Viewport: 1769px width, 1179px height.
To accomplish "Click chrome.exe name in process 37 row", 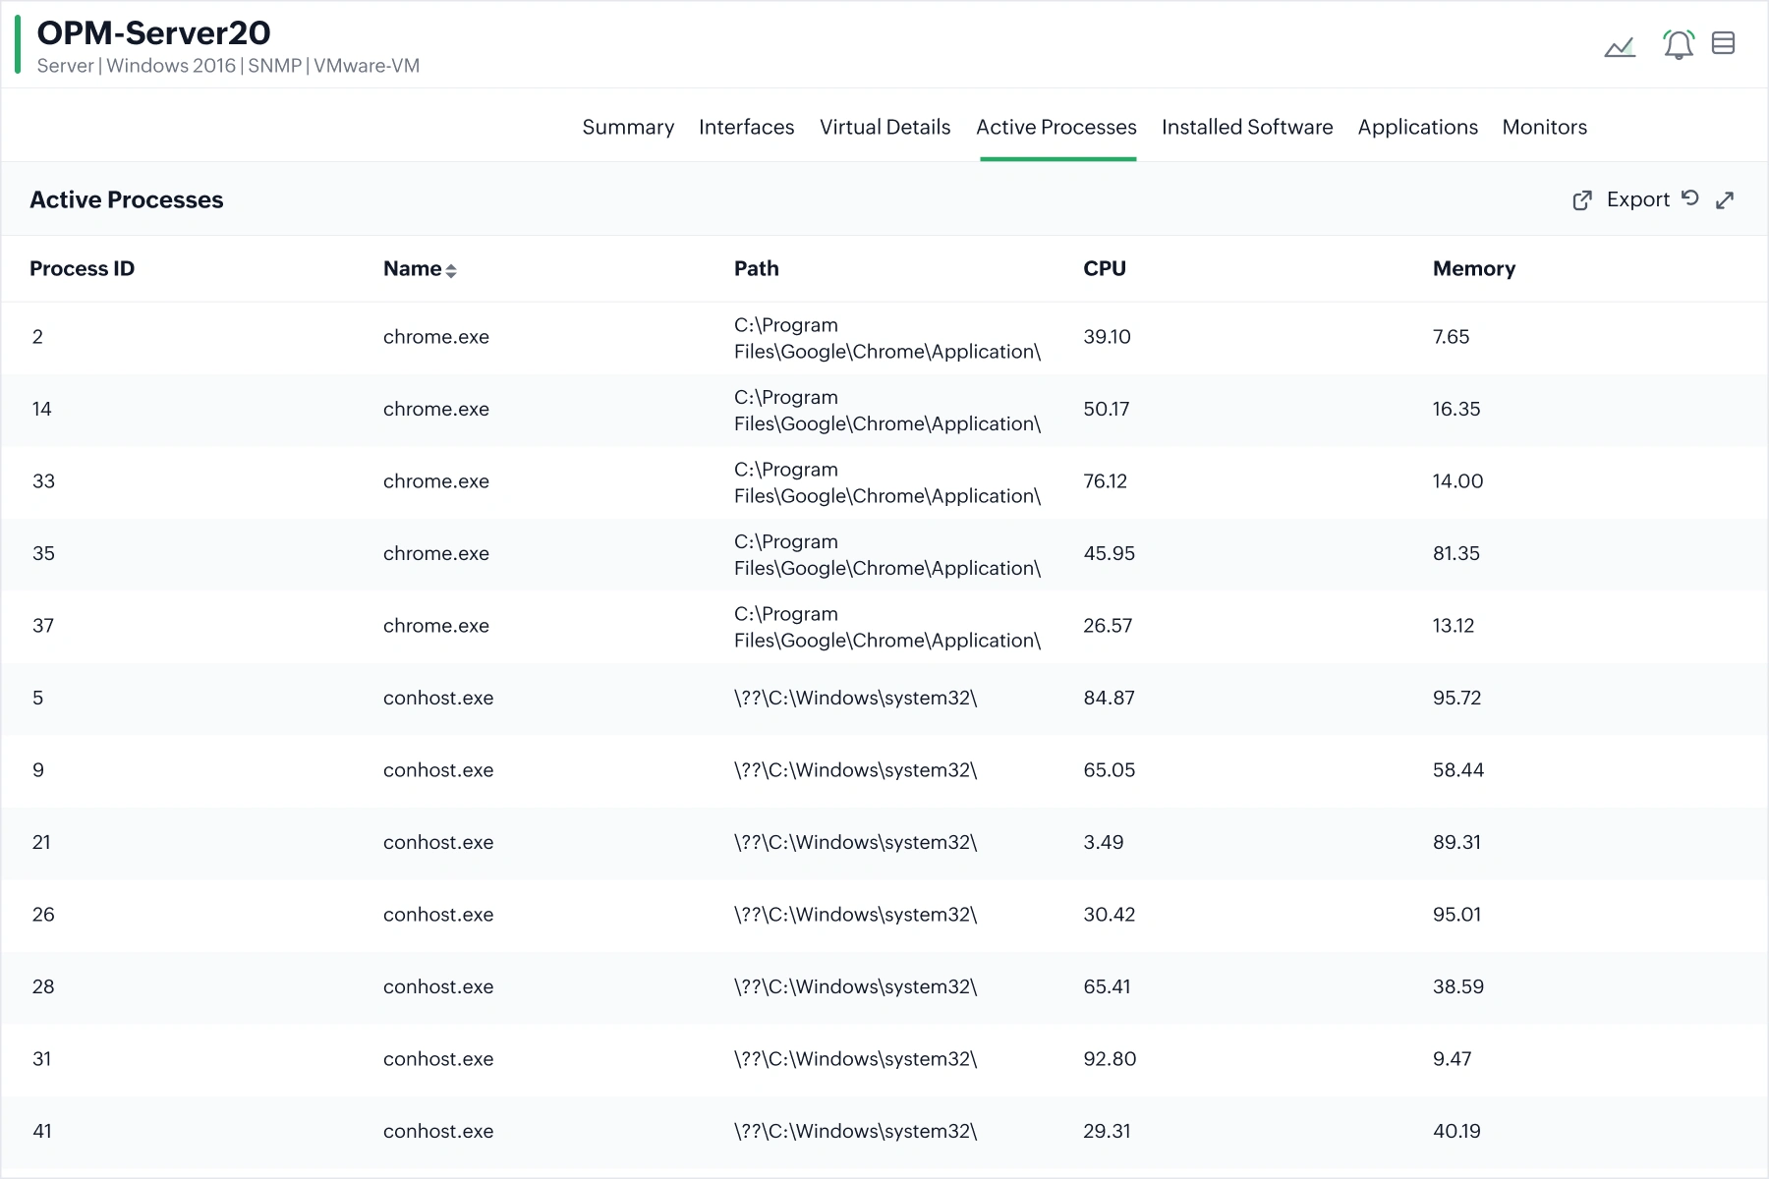I will tap(435, 626).
